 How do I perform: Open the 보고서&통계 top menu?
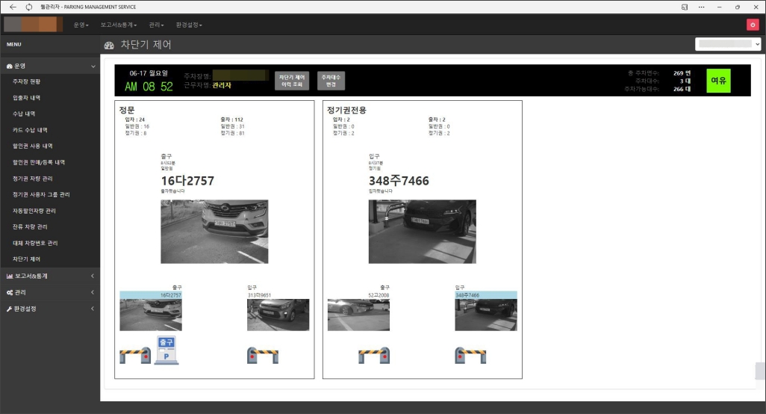tap(119, 25)
